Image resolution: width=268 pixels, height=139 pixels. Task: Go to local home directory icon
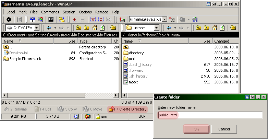pos(94,28)
